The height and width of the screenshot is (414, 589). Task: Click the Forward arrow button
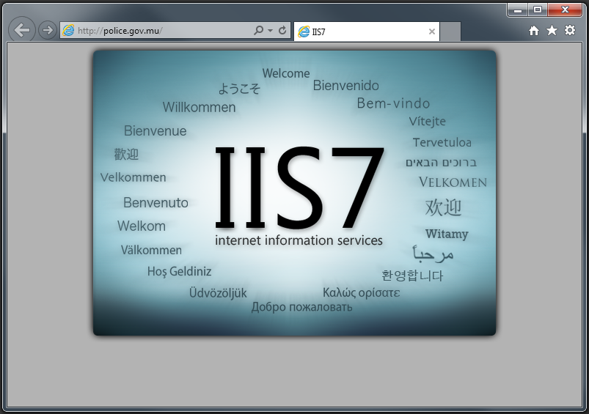48,30
